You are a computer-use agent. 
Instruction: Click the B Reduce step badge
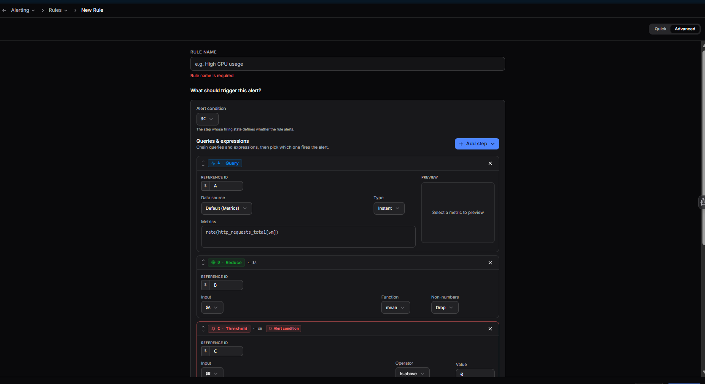click(x=226, y=263)
